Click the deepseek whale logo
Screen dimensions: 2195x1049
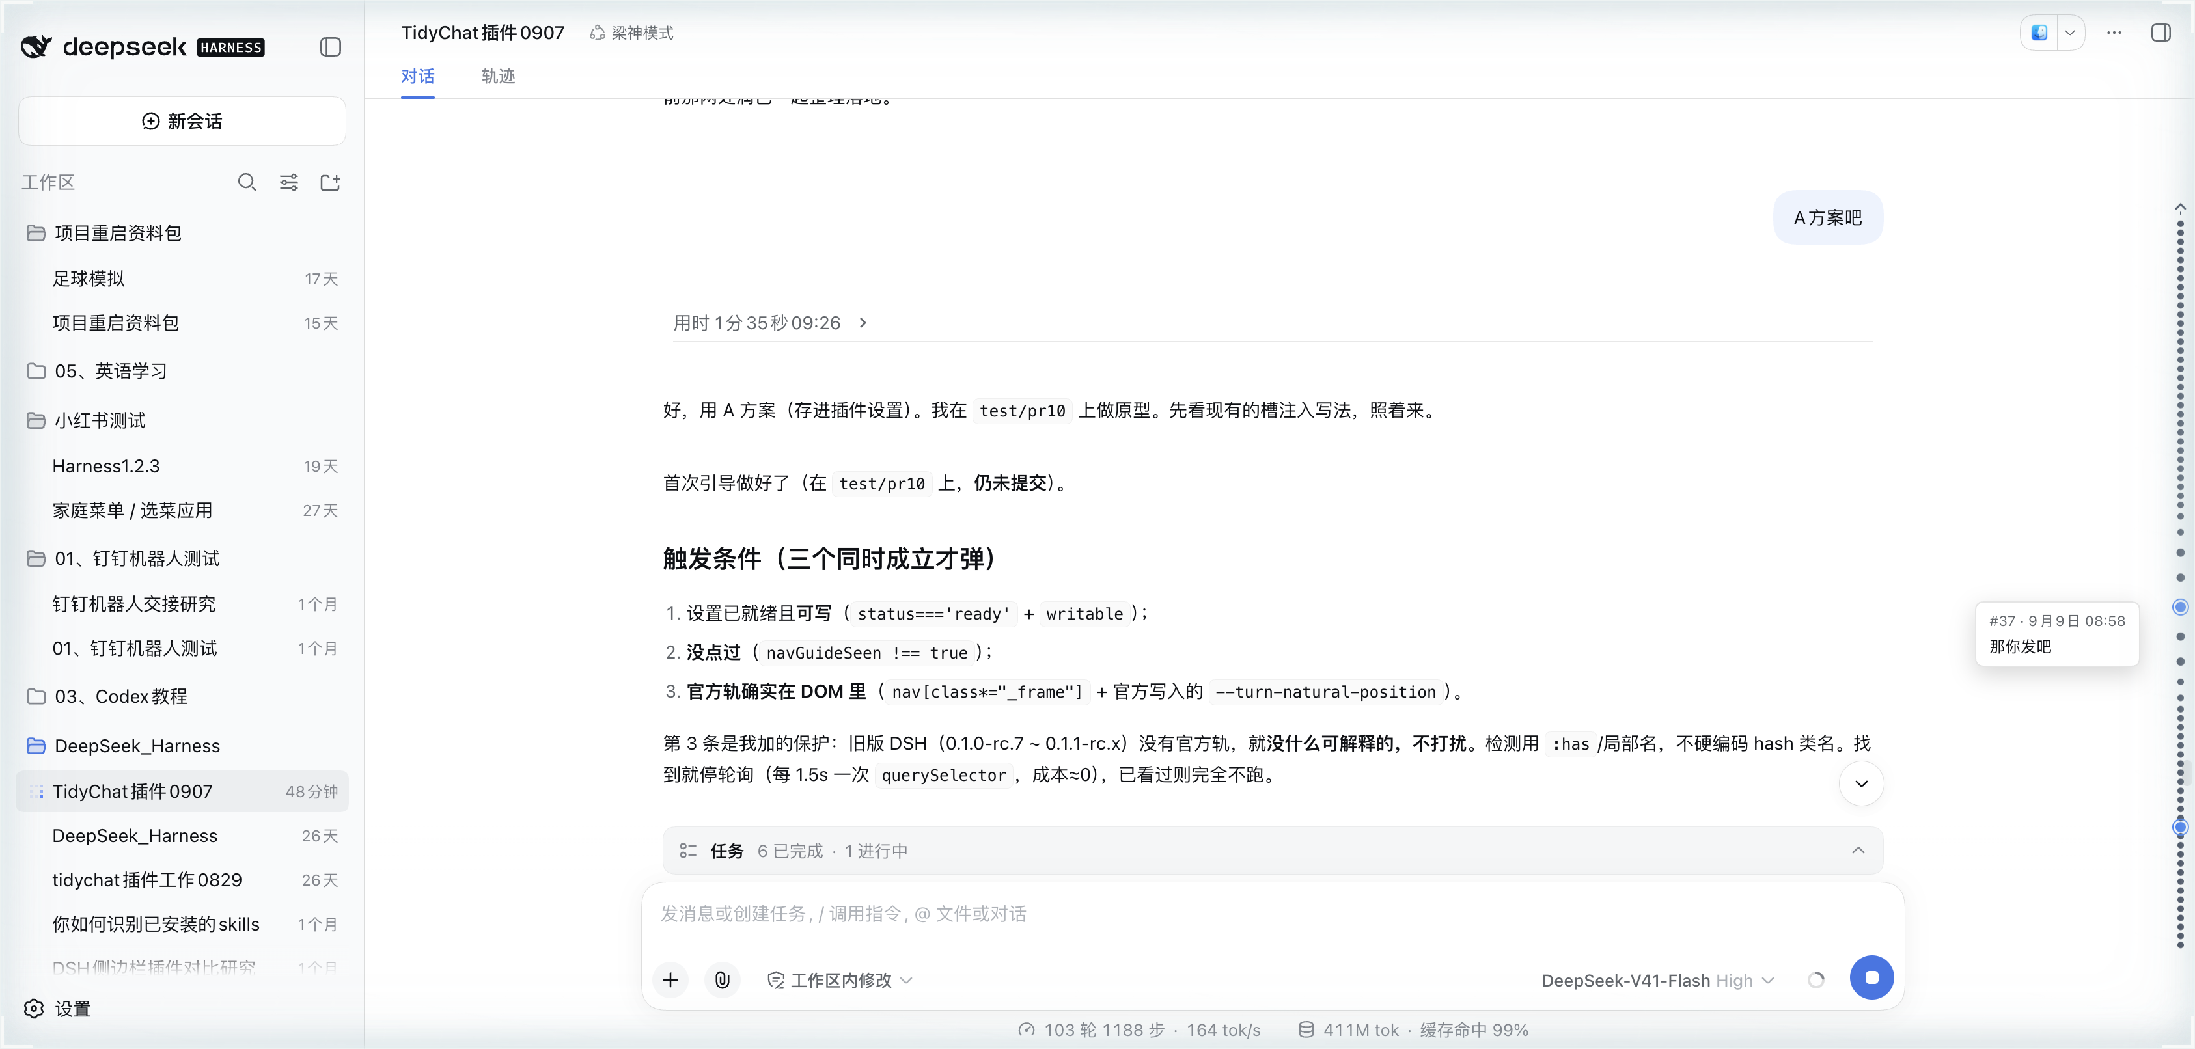click(x=36, y=47)
